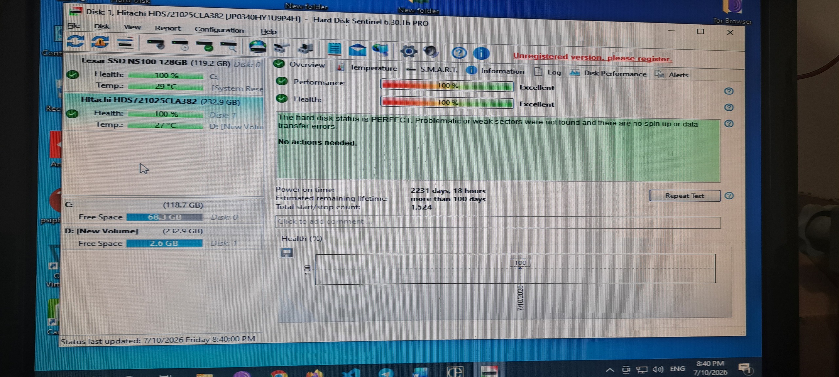
Task: Click the 'Status last updated' status bar text
Action: [158, 340]
